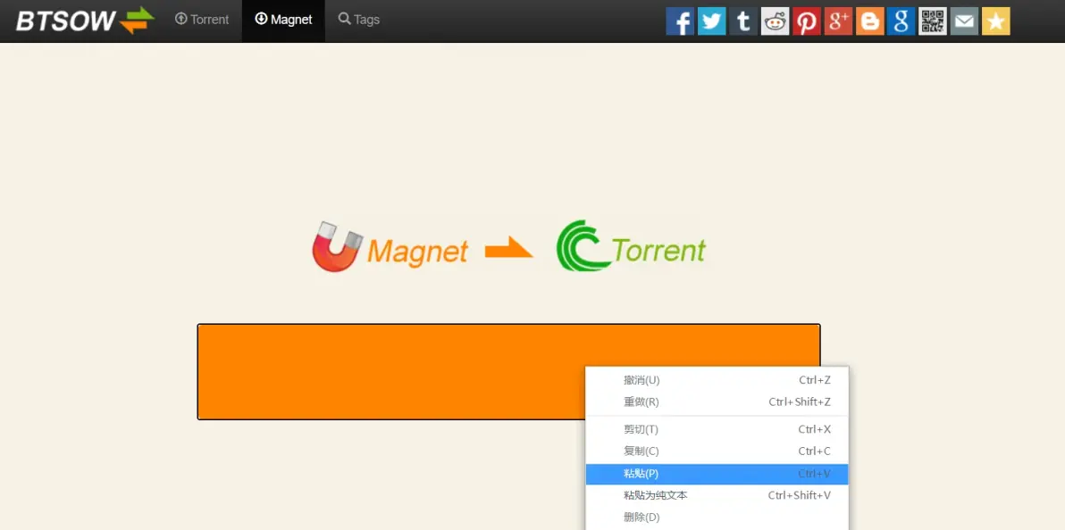1065x530 pixels.
Task: Click the Tumblr share icon
Action: tap(742, 21)
